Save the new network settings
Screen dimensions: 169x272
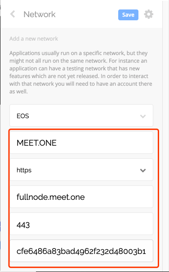click(x=128, y=15)
